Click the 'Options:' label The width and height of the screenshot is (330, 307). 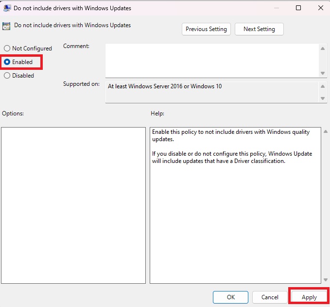point(13,113)
